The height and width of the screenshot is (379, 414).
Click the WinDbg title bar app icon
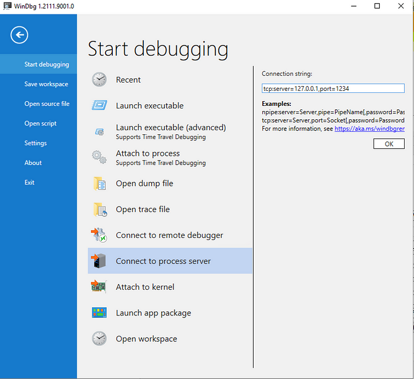pos(7,6)
